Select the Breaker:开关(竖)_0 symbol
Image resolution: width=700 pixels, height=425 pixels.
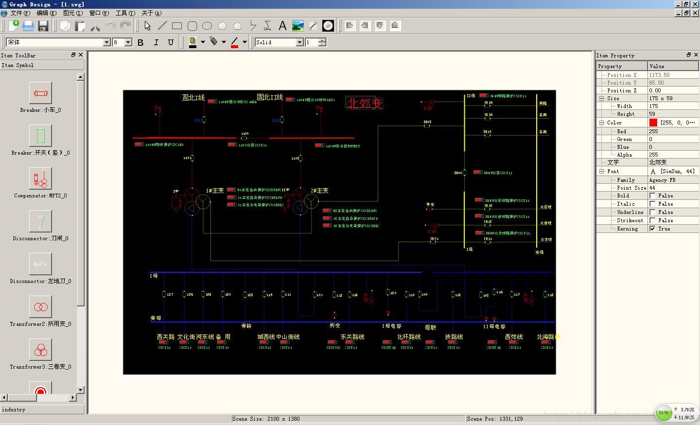click(x=41, y=136)
